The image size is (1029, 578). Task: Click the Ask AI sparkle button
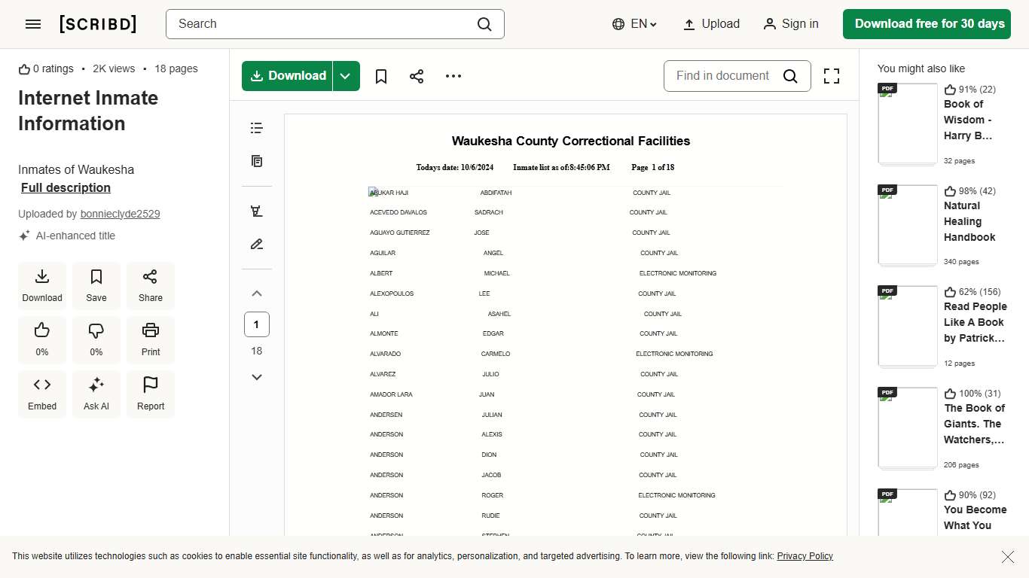(96, 394)
